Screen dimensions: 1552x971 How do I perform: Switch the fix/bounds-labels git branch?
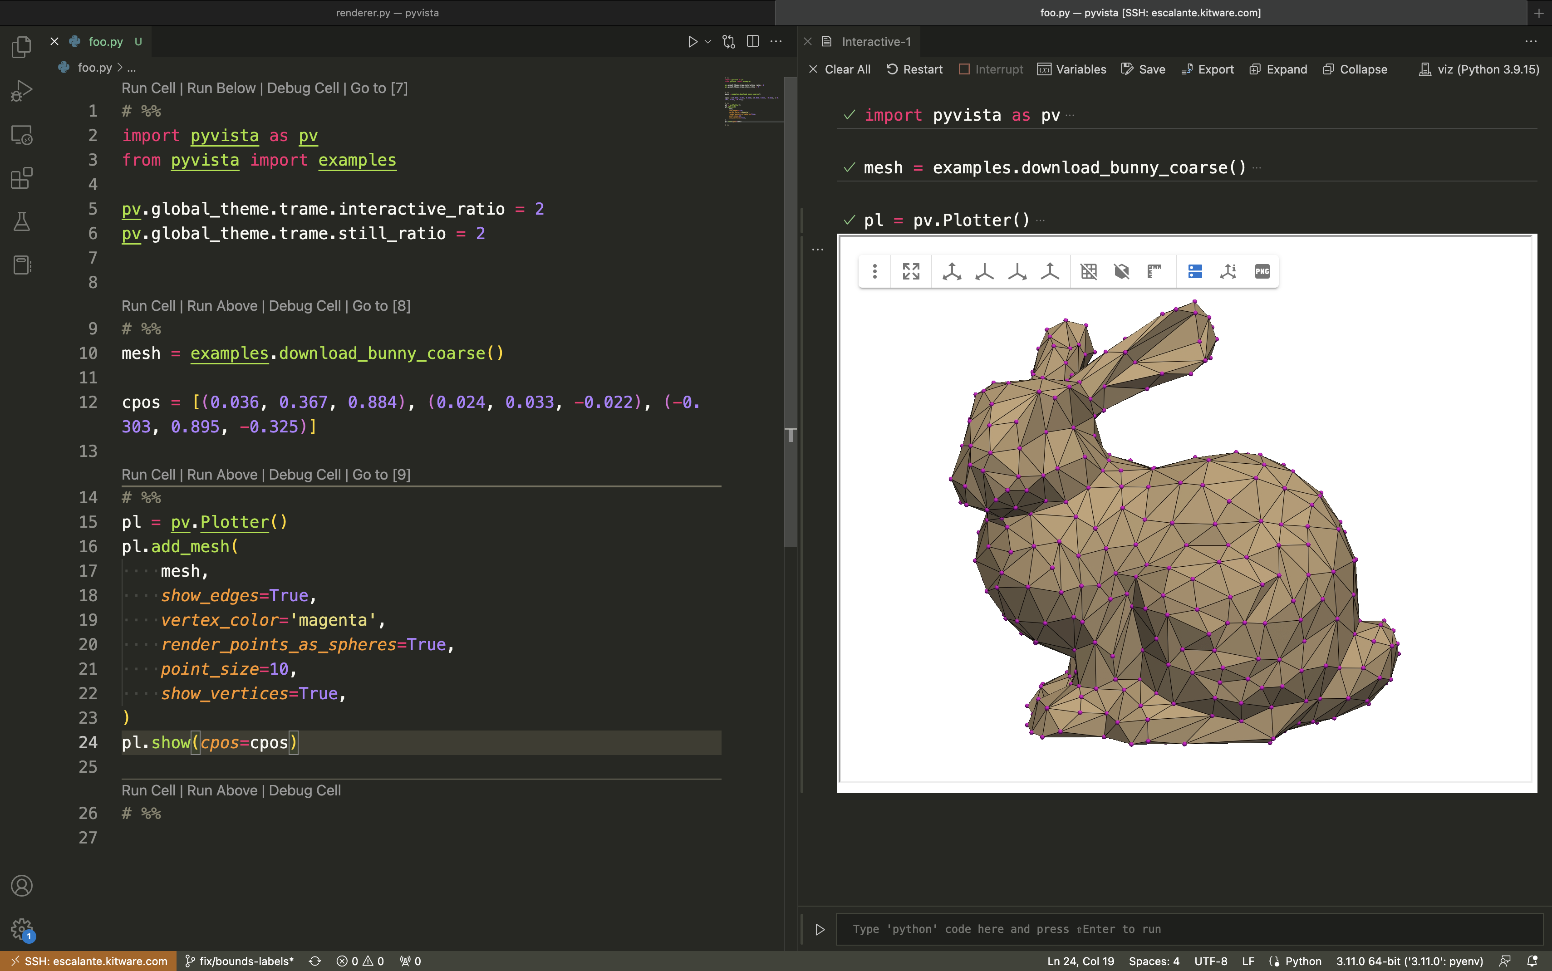point(240,961)
